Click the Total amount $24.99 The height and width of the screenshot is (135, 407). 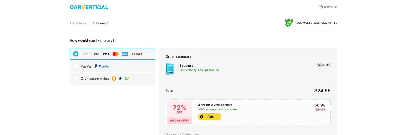coord(322,91)
